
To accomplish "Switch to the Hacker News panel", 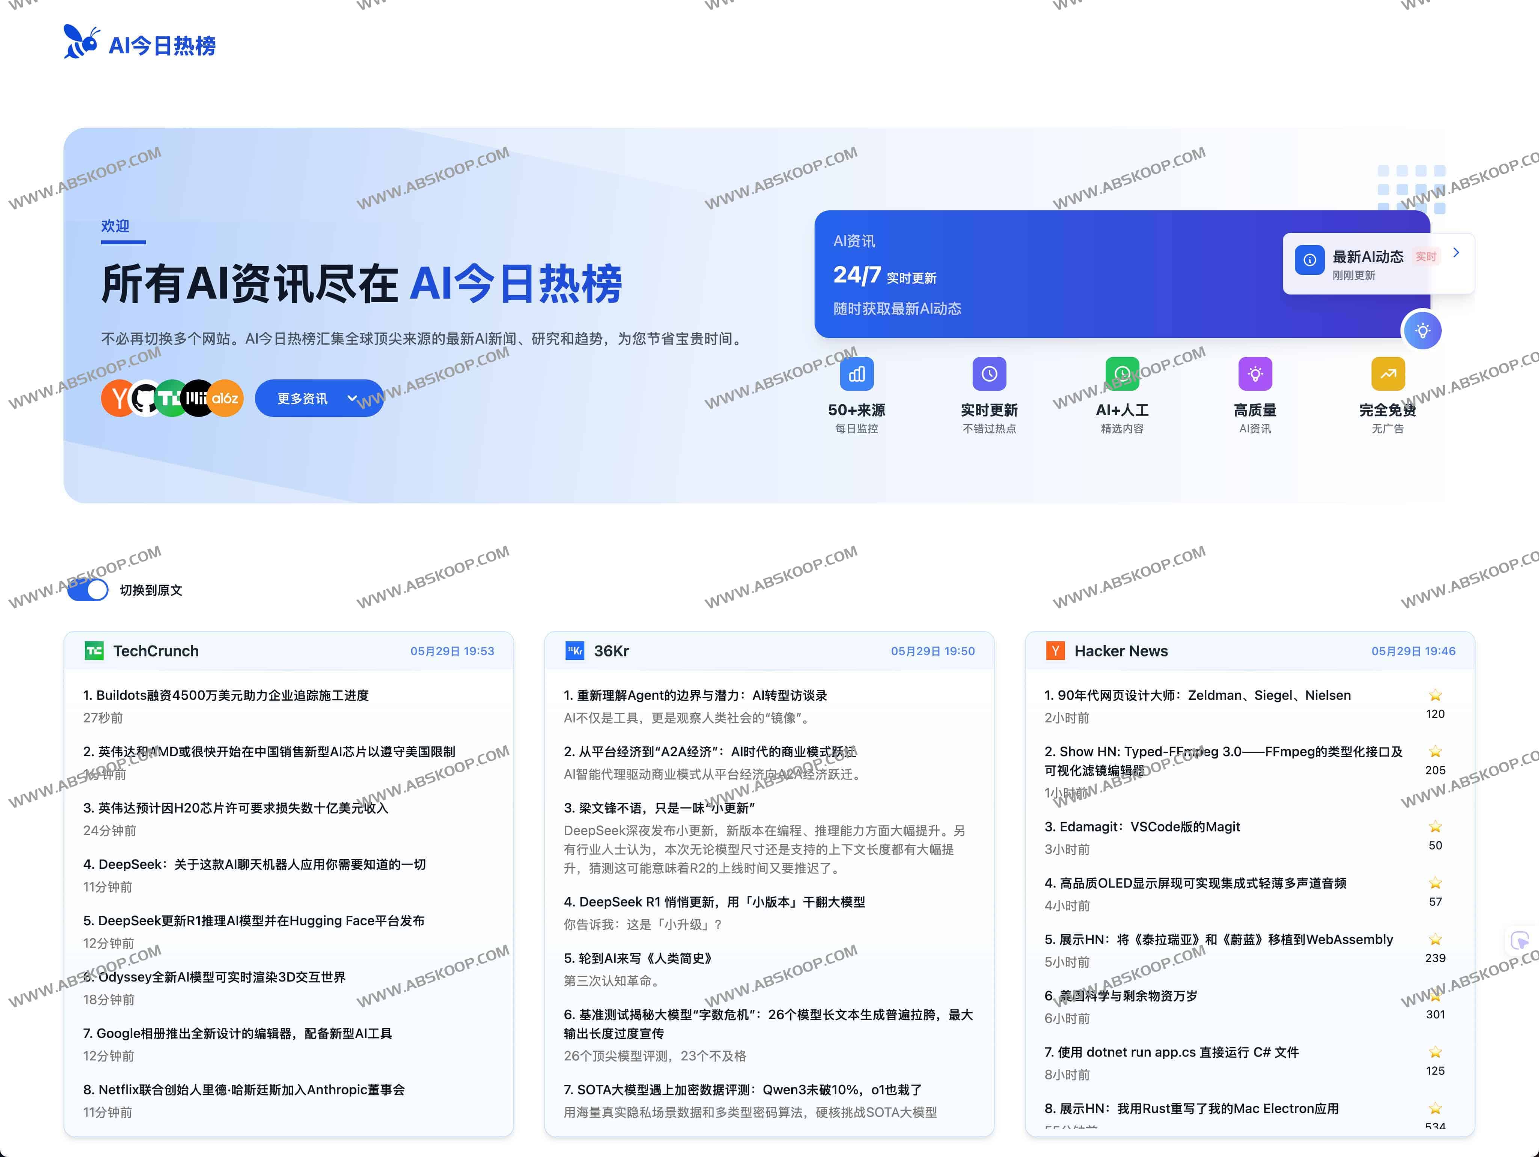I will click(x=1121, y=651).
